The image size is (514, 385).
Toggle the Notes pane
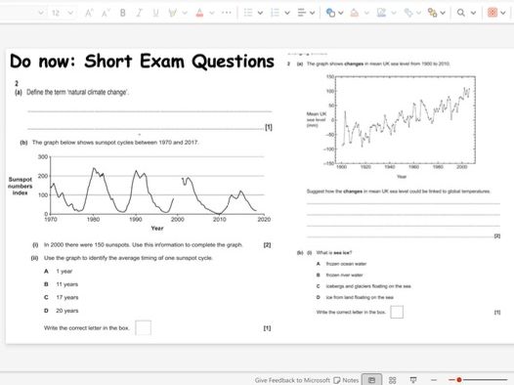(x=346, y=380)
